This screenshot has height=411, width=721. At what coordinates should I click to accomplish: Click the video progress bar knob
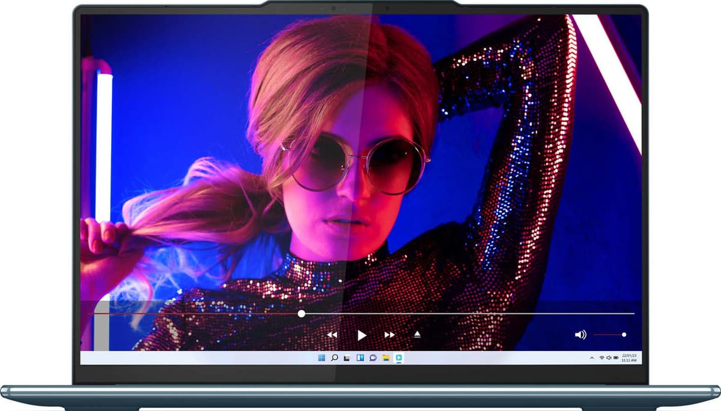point(301,313)
